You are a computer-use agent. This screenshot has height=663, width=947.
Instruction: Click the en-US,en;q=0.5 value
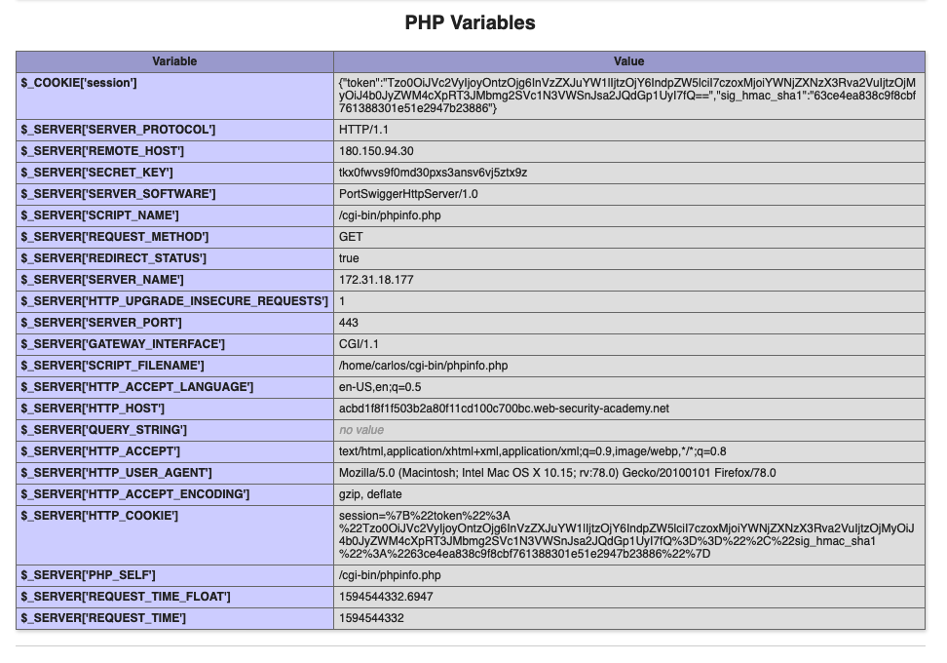coord(380,387)
